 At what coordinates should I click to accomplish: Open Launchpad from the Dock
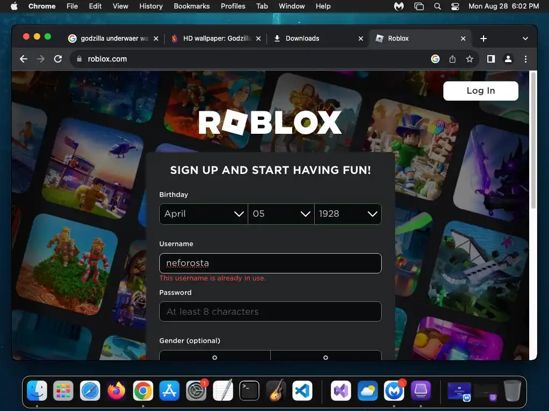click(63, 390)
